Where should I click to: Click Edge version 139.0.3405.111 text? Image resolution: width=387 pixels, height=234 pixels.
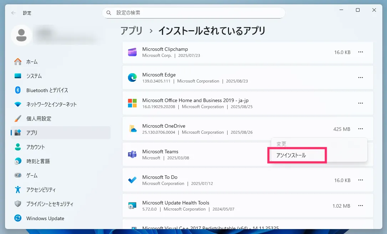point(156,81)
